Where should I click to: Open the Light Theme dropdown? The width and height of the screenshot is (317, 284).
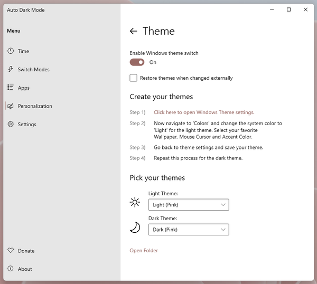point(189,205)
